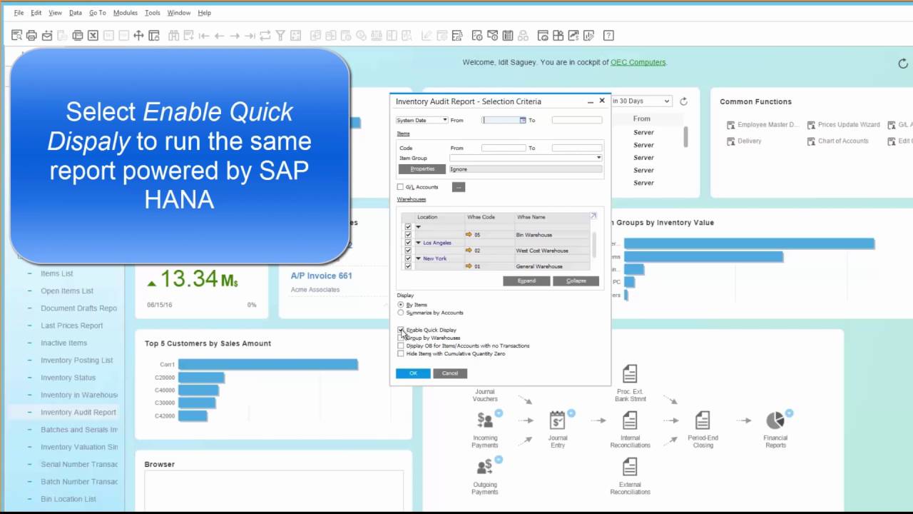This screenshot has height=514, width=913.
Task: Click the Properties button
Action: click(422, 169)
